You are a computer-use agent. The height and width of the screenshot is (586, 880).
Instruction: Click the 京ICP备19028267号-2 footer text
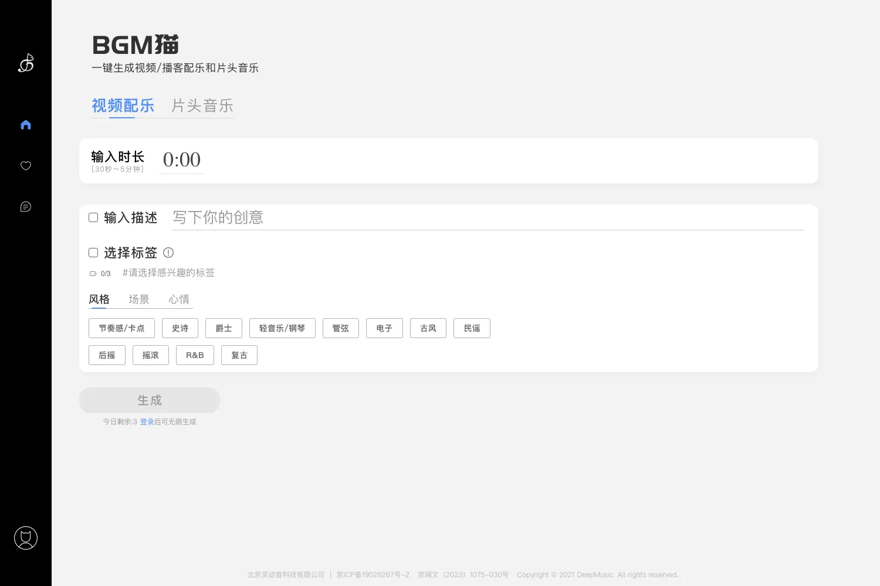point(373,575)
